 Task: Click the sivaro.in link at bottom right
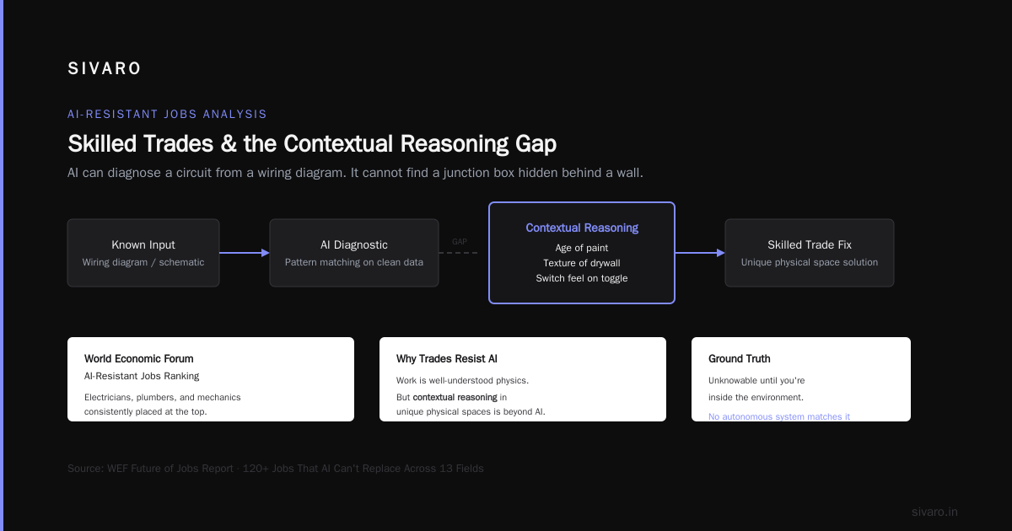[935, 512]
